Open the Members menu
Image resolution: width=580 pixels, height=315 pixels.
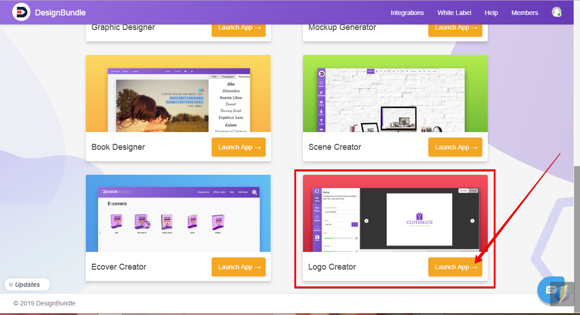point(525,13)
